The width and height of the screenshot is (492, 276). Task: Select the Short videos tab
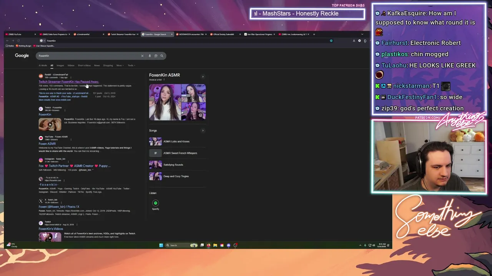[x=84, y=66]
